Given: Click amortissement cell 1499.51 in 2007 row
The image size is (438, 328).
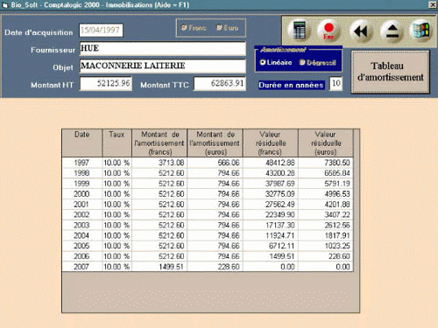Looking at the screenshot, I should [x=159, y=267].
